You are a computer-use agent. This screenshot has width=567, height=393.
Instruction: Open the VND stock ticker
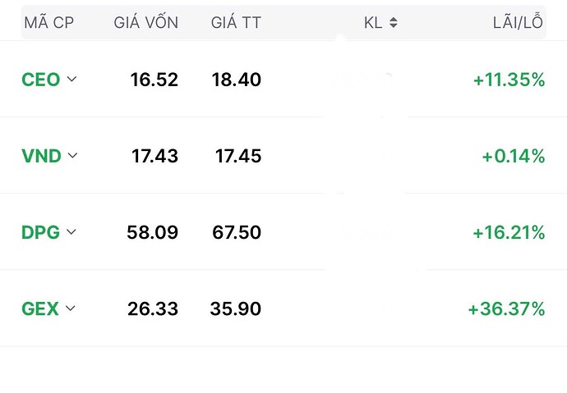tap(41, 156)
